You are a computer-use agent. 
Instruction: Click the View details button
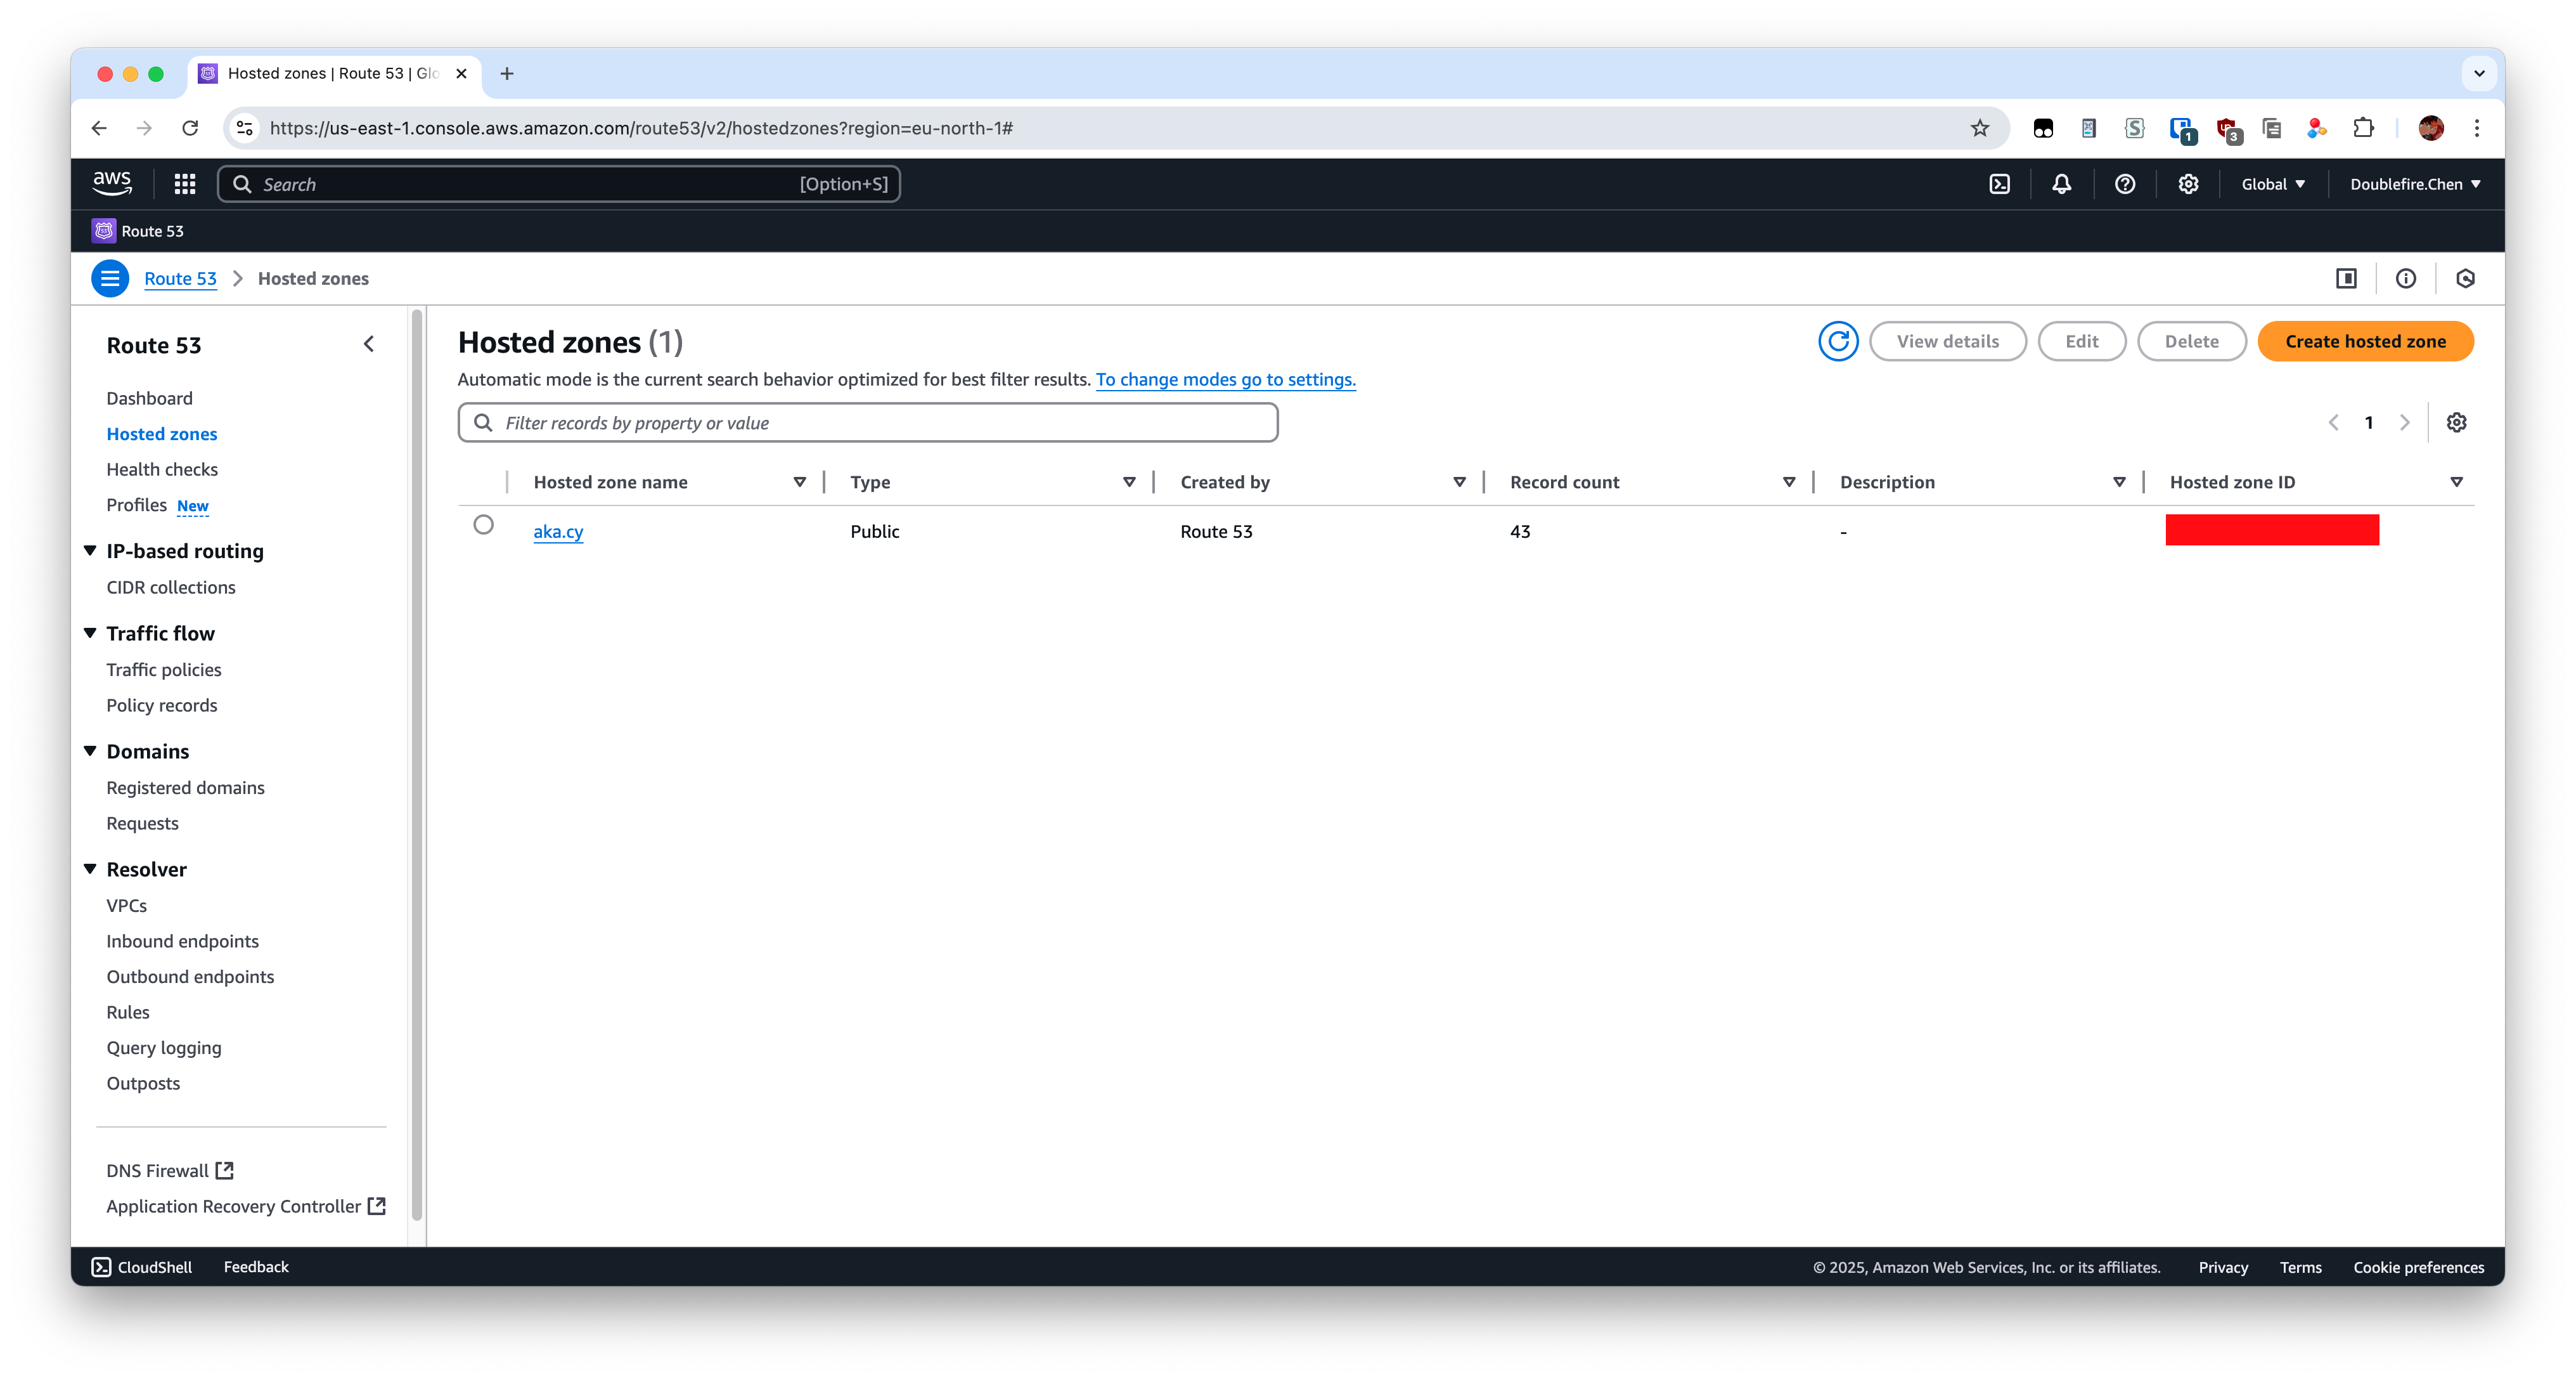(x=1947, y=341)
